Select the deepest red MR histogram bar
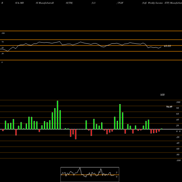This screenshot has height=182, width=182. tap(76, 134)
